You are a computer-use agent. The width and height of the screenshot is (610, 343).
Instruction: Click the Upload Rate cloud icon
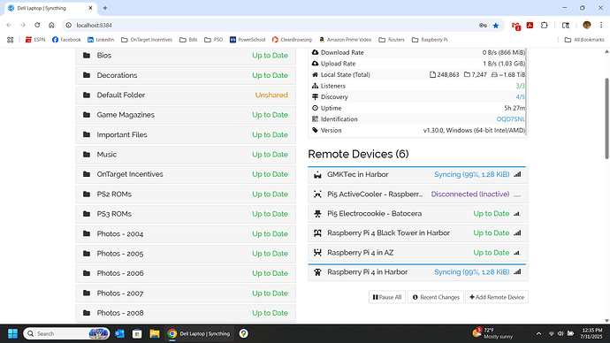[x=315, y=64]
